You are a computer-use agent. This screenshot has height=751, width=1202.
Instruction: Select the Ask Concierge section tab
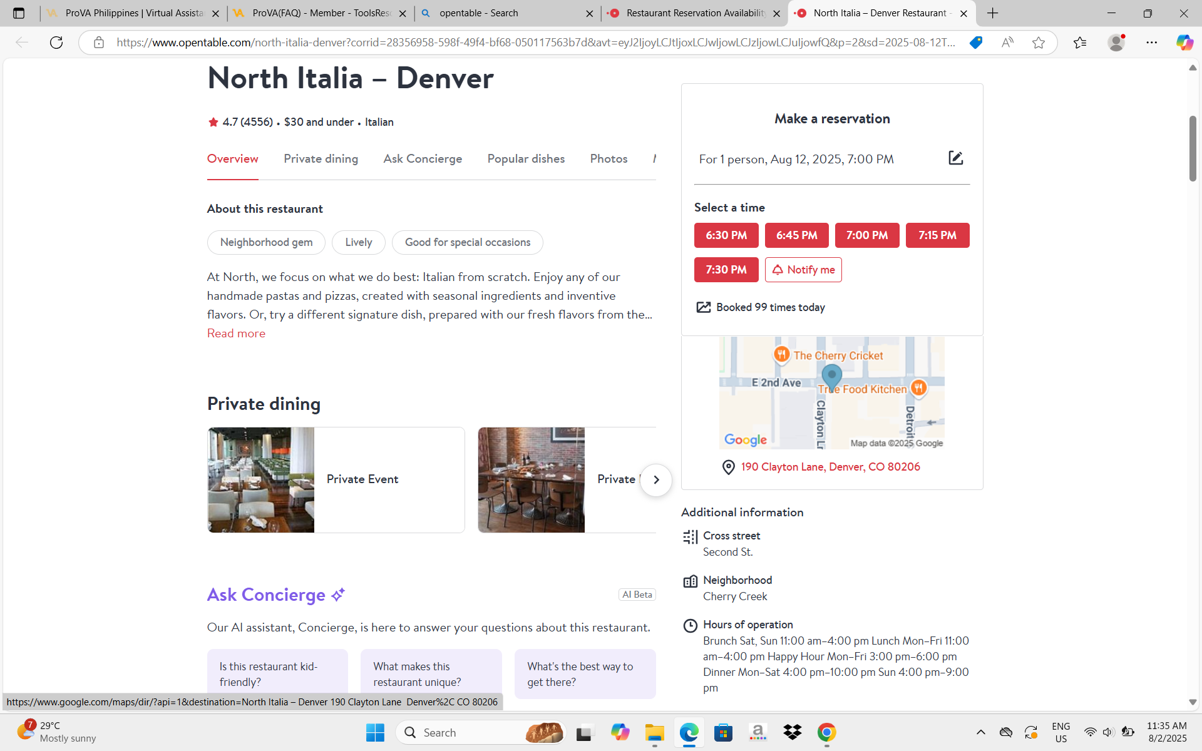point(423,159)
